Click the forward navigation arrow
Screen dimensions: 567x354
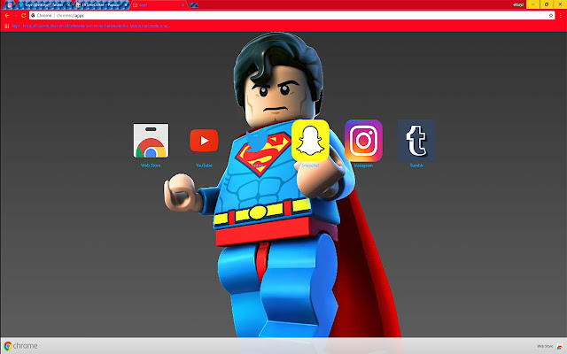(x=15, y=16)
